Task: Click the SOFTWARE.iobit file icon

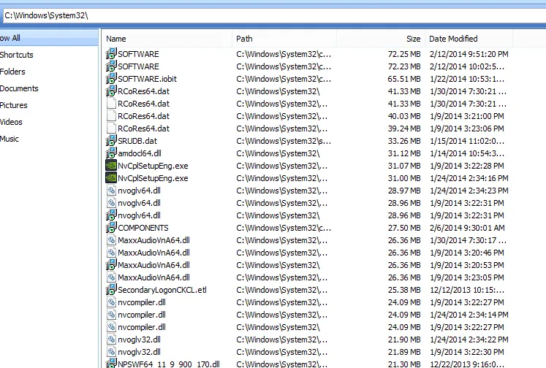Action: [111, 79]
